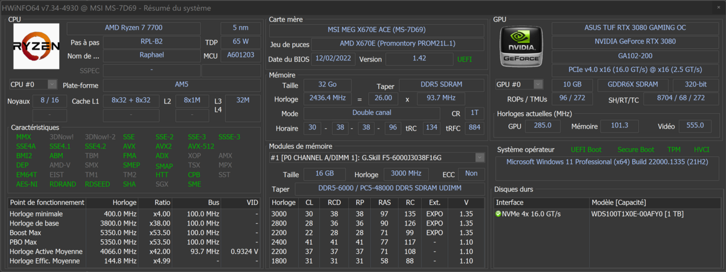The width and height of the screenshot is (726, 272).
Task: Click the green NVMe drive status icon
Action: [498, 214]
